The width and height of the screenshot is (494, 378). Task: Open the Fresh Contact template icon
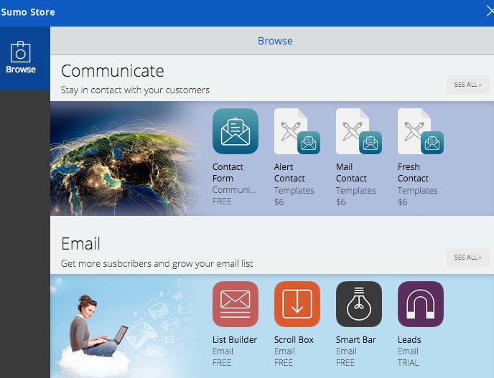coord(421,131)
